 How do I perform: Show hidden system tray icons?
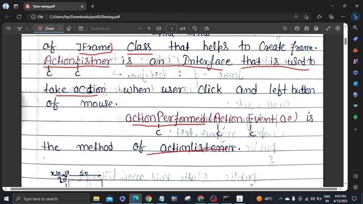pyautogui.click(x=281, y=199)
